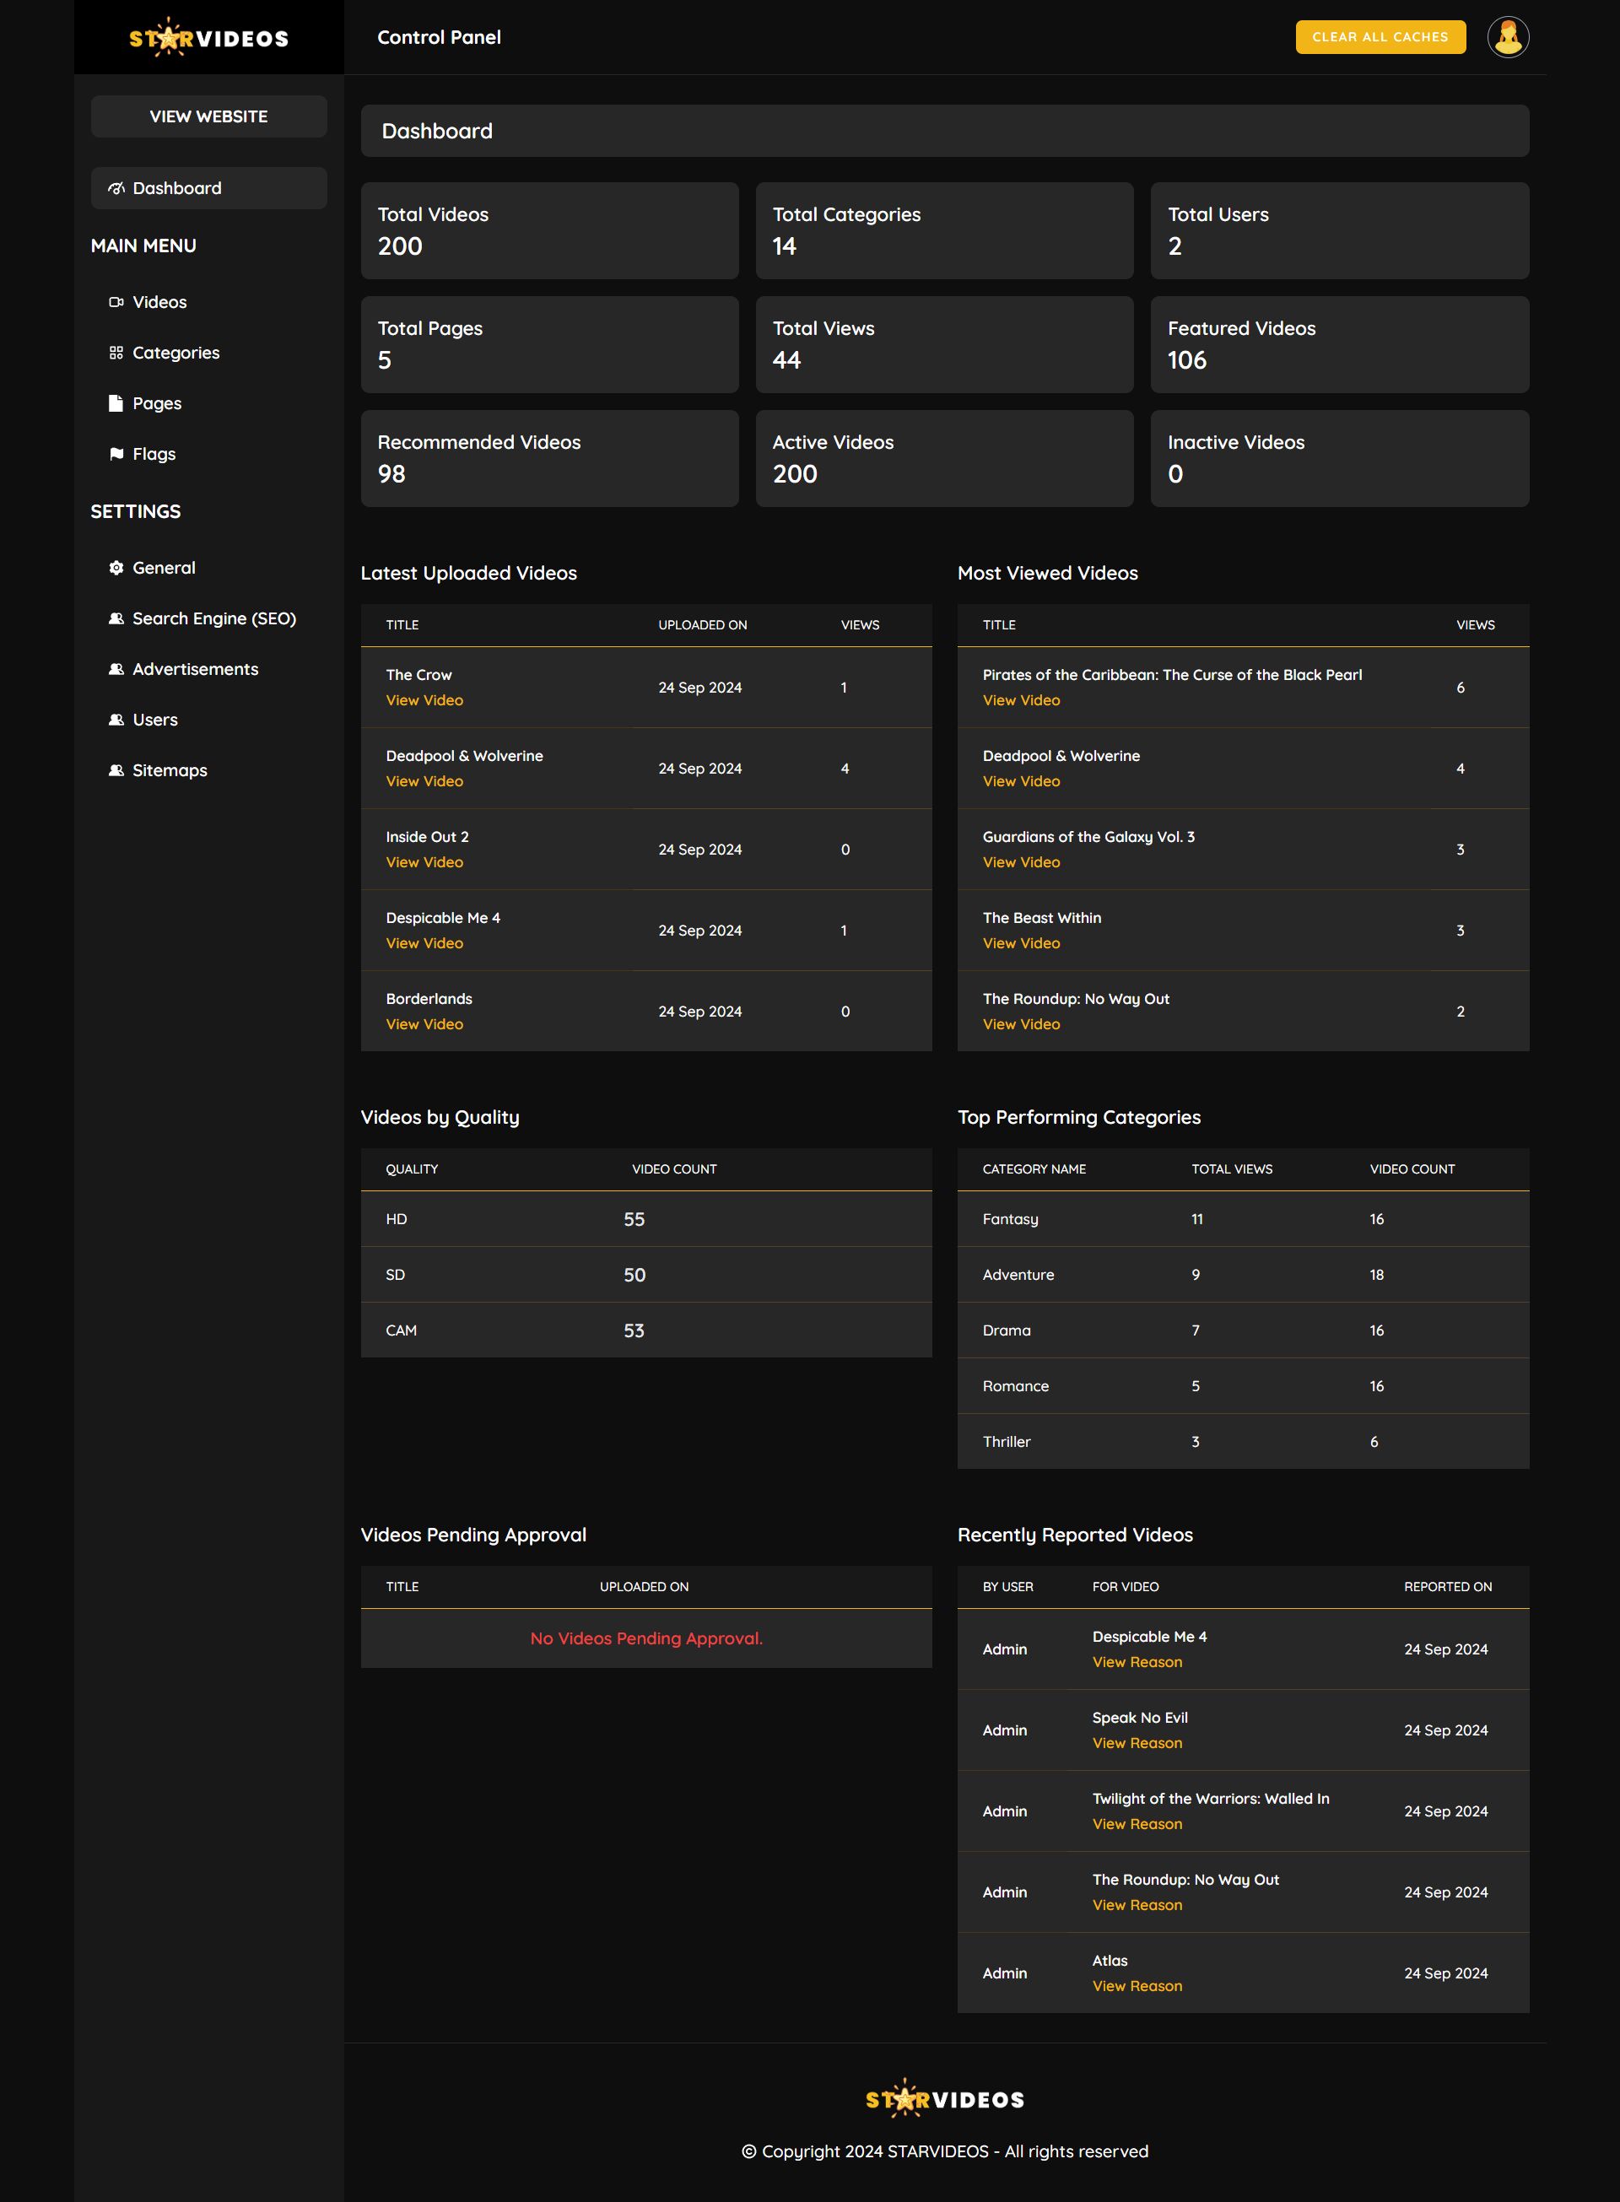The image size is (1620, 2202).
Task: Go to Advertisements settings
Action: [194, 670]
